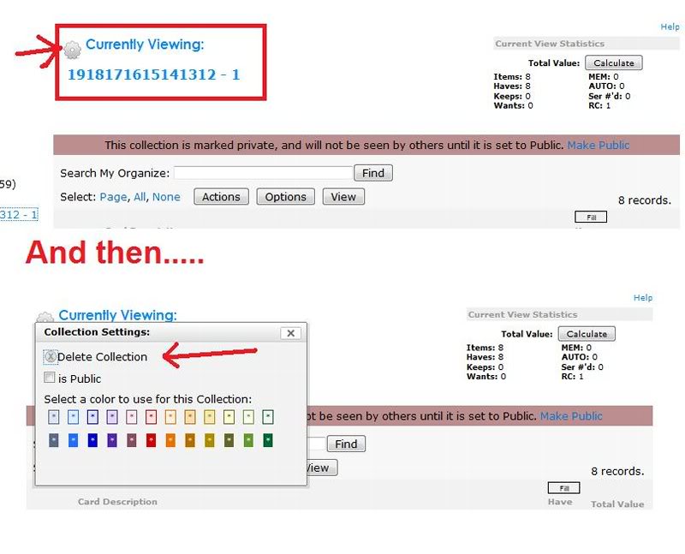Select the dark green swatch in bottom row
The image size is (685, 554).
pos(268,440)
